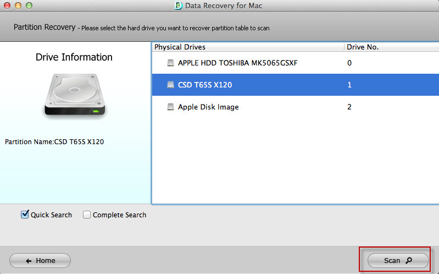Click the Data Recovery app icon in title bar

point(179,6)
